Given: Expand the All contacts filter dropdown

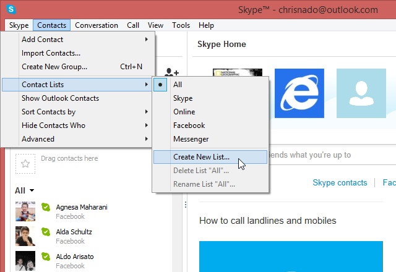Looking at the screenshot, I should [x=25, y=190].
